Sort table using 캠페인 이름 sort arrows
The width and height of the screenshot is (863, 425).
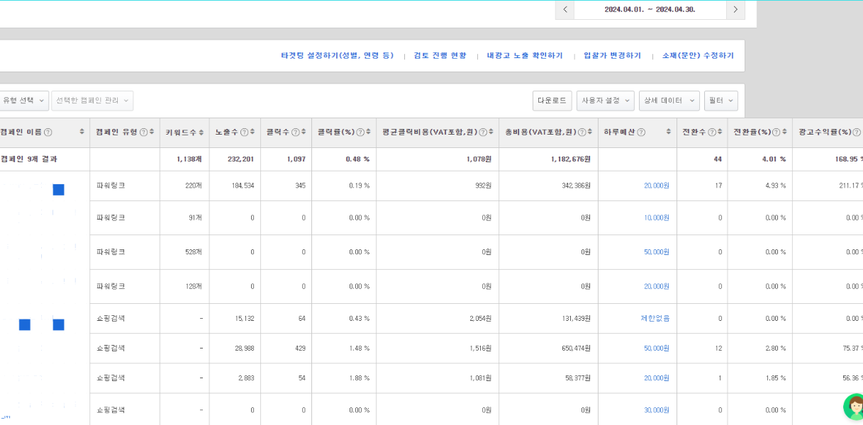82,132
